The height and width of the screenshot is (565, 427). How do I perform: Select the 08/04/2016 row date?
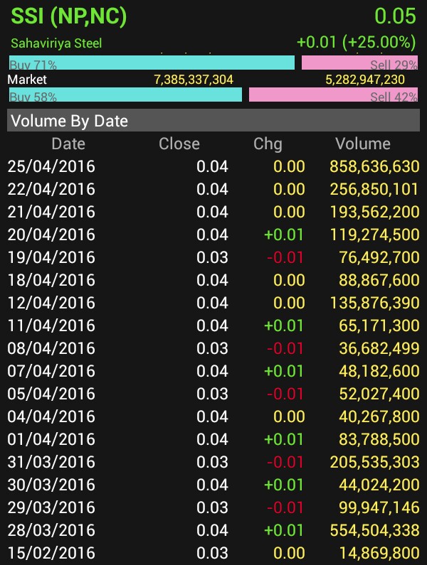pyautogui.click(x=51, y=348)
